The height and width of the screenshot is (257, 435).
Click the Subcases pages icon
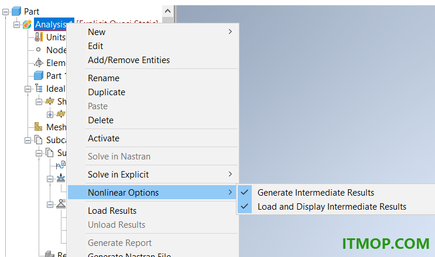point(38,140)
